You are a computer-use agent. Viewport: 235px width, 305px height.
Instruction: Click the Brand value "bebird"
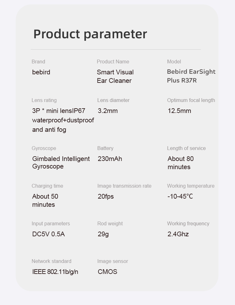click(41, 72)
